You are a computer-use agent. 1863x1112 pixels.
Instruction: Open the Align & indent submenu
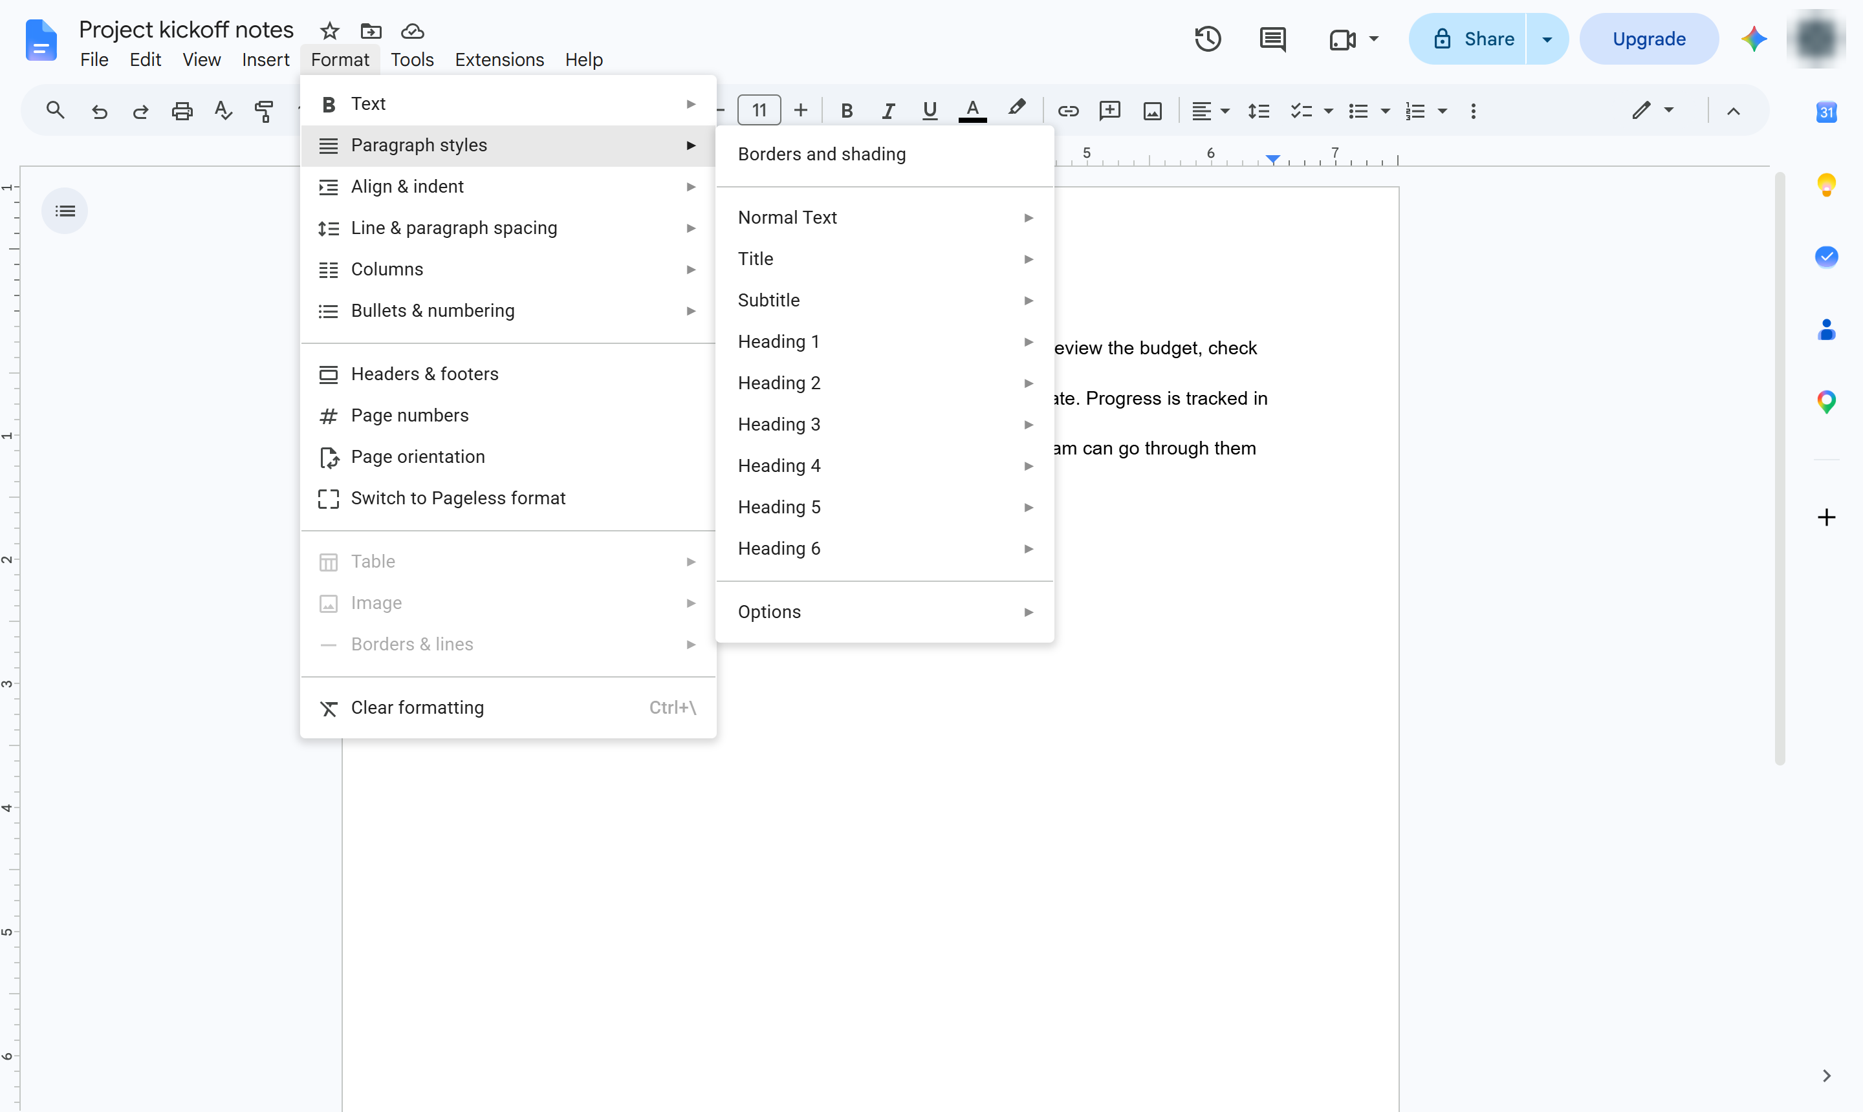(x=508, y=187)
